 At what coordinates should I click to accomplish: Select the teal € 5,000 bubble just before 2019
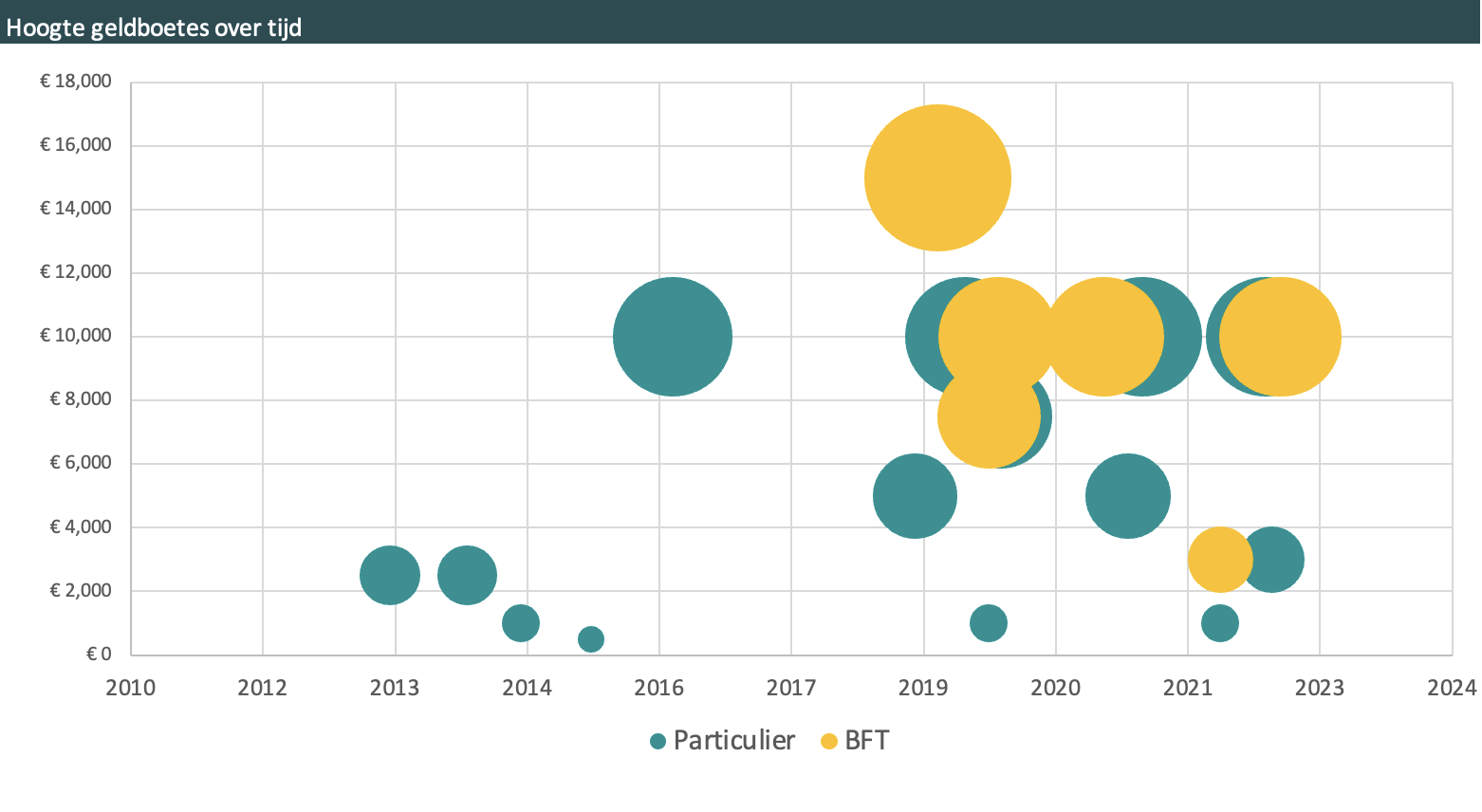point(915,496)
